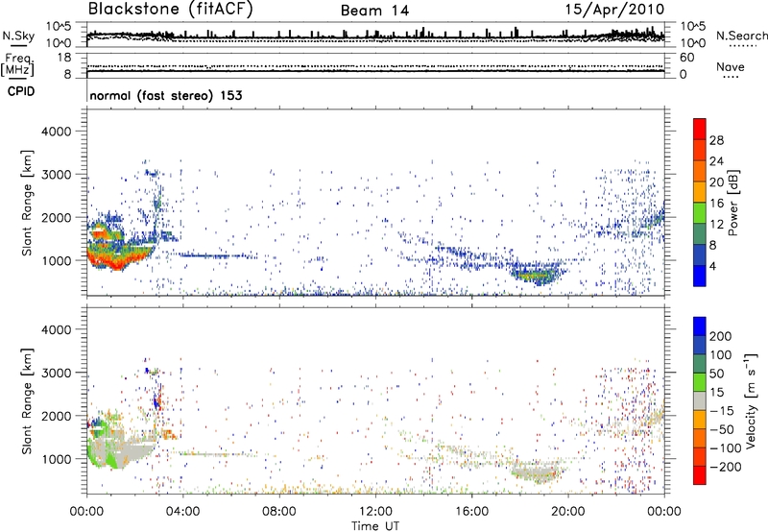Click the 'Slant Range [km]' label of the velocity panel
Viewport: 768px width, 532px height.
point(27,401)
